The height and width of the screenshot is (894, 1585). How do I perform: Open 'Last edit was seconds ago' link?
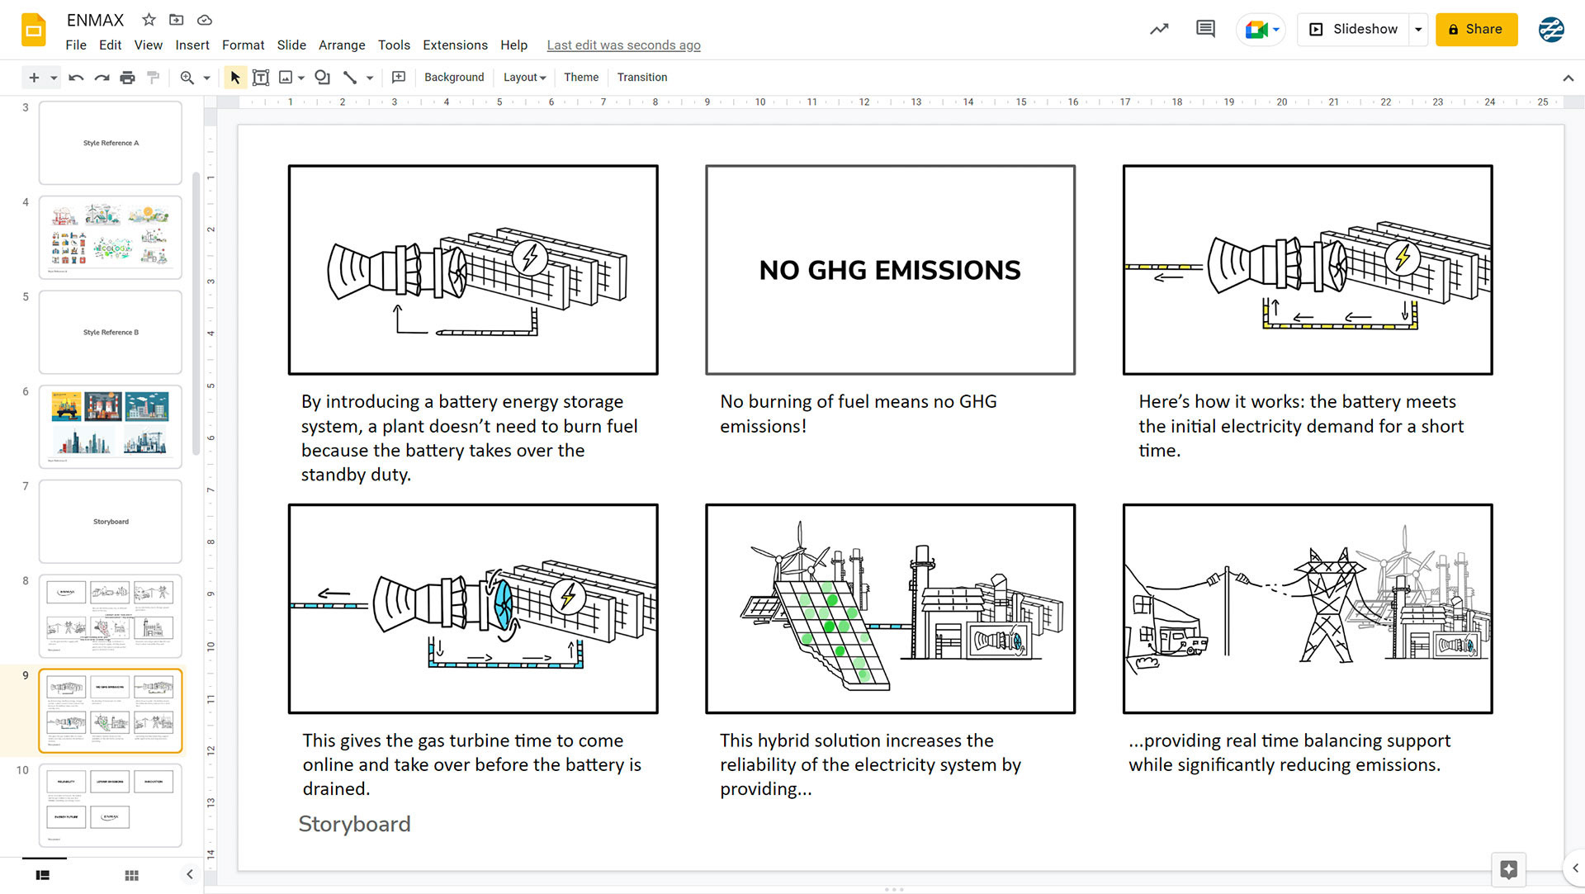click(623, 45)
